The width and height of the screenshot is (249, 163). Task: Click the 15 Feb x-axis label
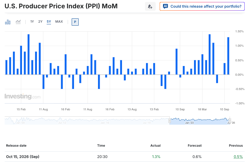[x=21, y=109]
